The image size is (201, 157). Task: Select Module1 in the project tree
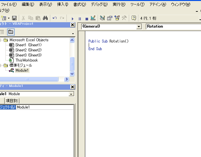pos(22,70)
